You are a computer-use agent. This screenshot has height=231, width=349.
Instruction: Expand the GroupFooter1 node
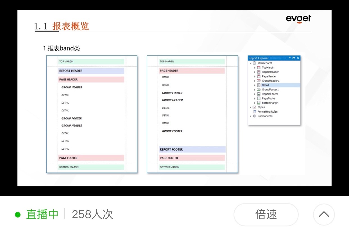click(x=255, y=90)
